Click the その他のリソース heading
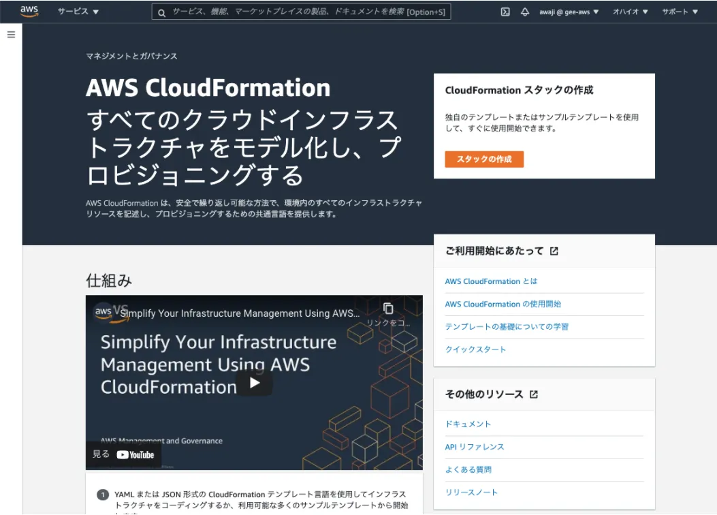 pos(484,394)
